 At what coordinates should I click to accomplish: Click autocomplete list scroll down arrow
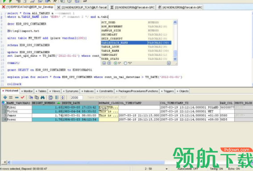pos(175,59)
